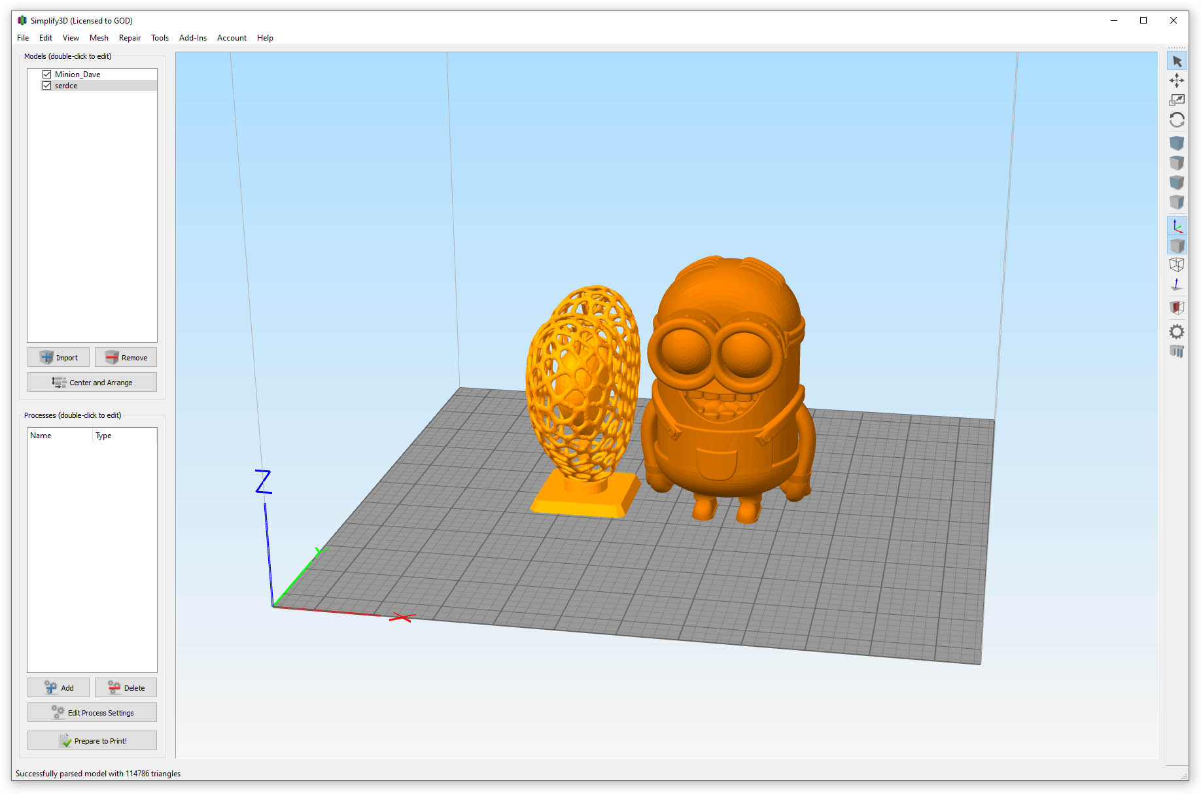Viewport: 1201px width, 794px height.
Task: Open the gear settings icon in toolbar
Action: coord(1177,332)
